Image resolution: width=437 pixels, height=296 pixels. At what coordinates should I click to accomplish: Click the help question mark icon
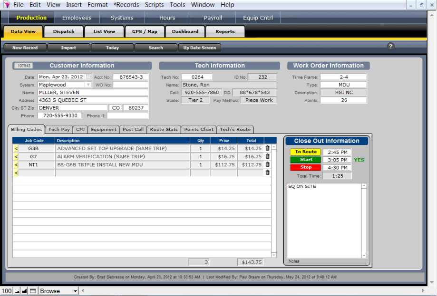click(x=391, y=46)
